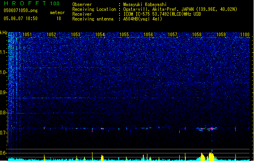Screen dimensions: 254x161
Task: Click location text Ogata-vill. Akita-Pref. JAPAN
Action: click(159, 9)
